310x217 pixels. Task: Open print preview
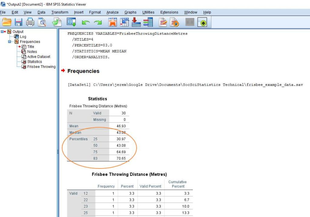coord(42,22)
